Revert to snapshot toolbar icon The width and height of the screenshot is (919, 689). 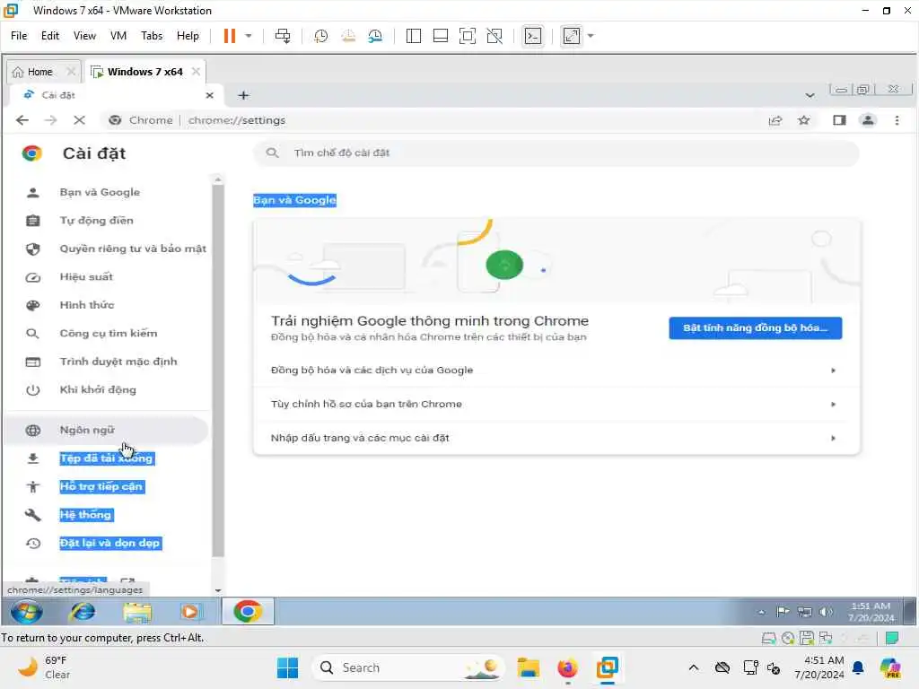pyautogui.click(x=348, y=36)
